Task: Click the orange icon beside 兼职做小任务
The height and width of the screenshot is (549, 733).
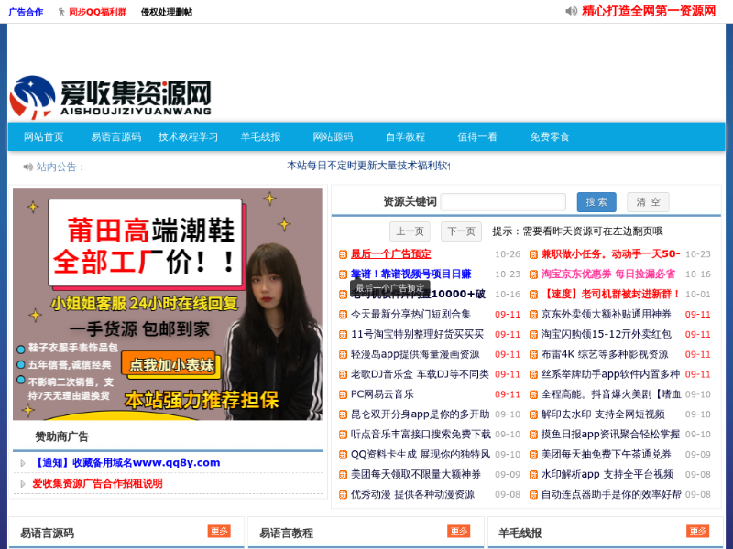Action: pos(533,254)
